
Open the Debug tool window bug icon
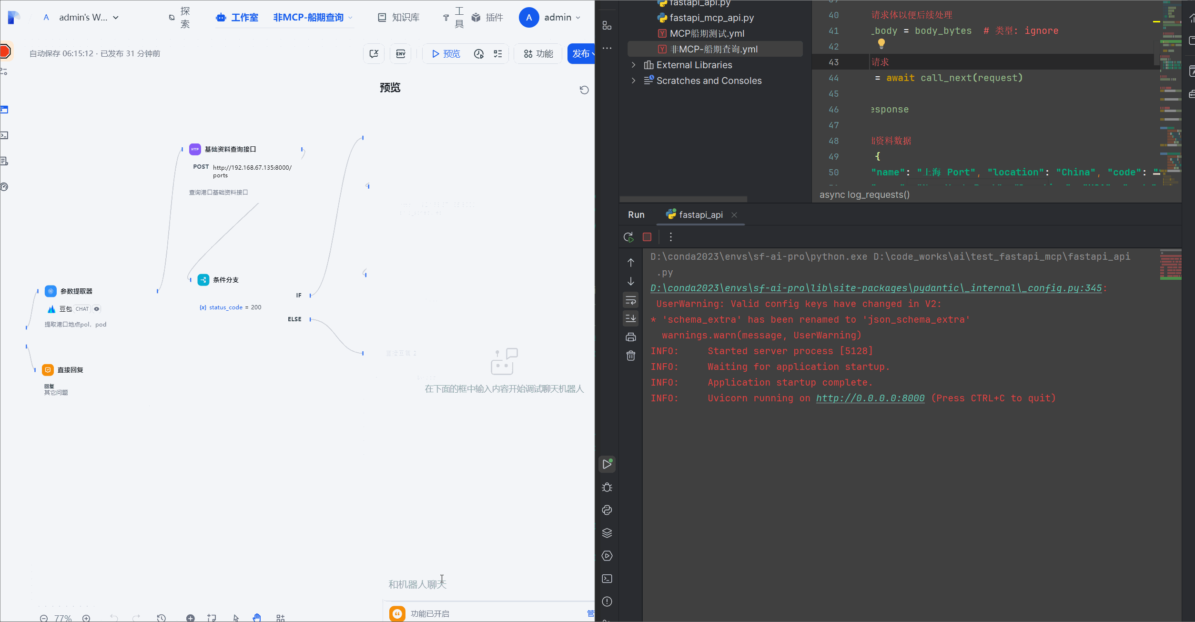coord(607,487)
